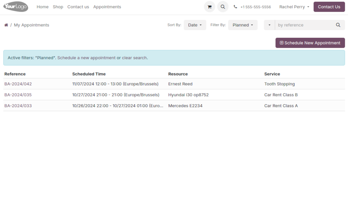
Task: Click the home breadcrumb icon
Action: click(6, 25)
